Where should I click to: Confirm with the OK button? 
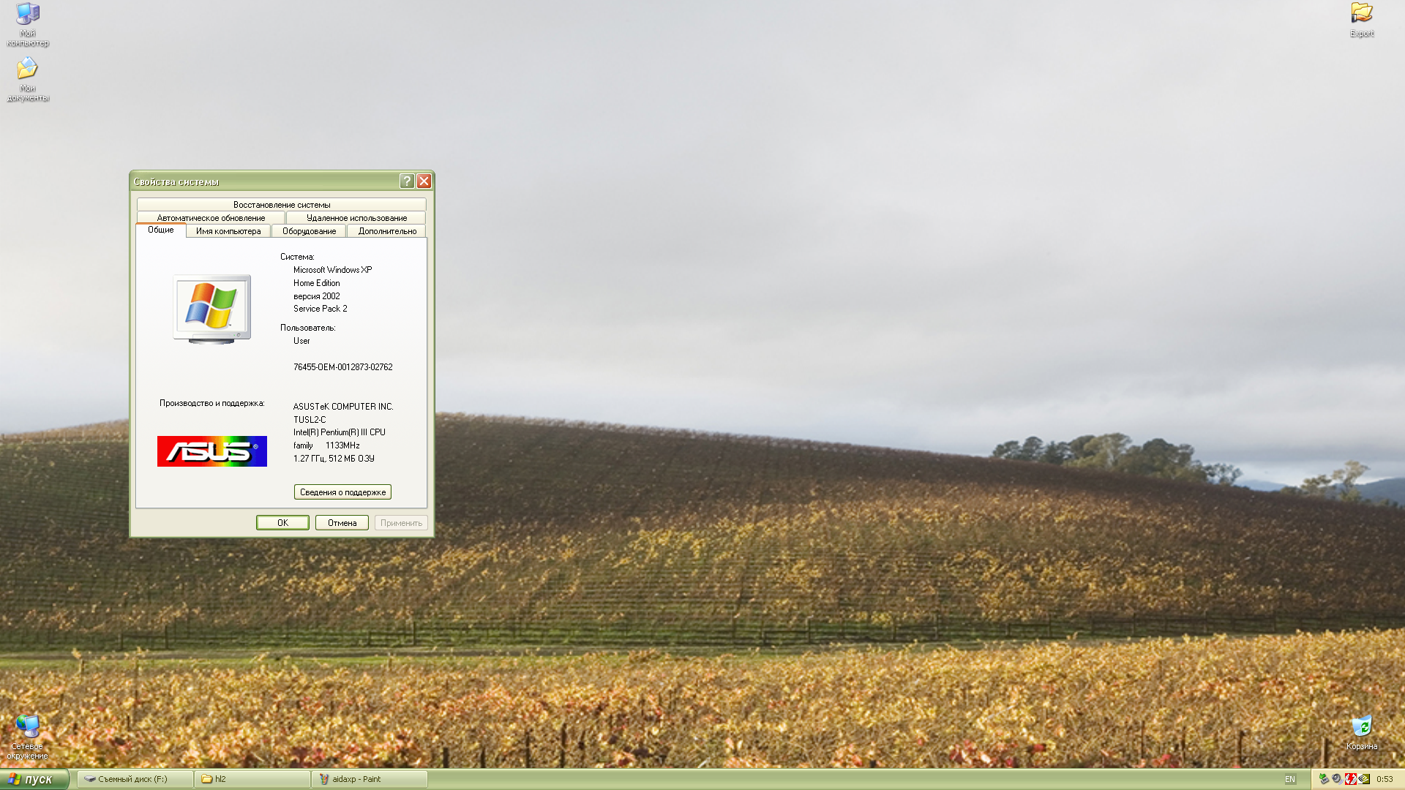tap(282, 523)
